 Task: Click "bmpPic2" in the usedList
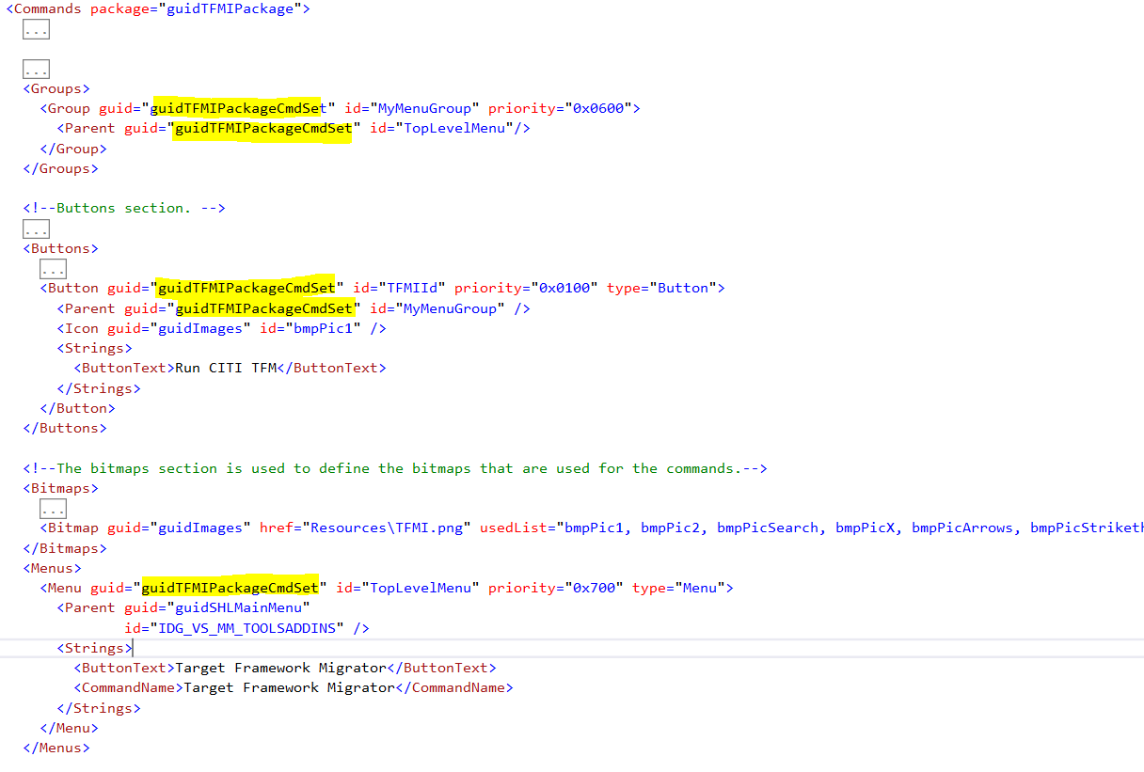(671, 528)
